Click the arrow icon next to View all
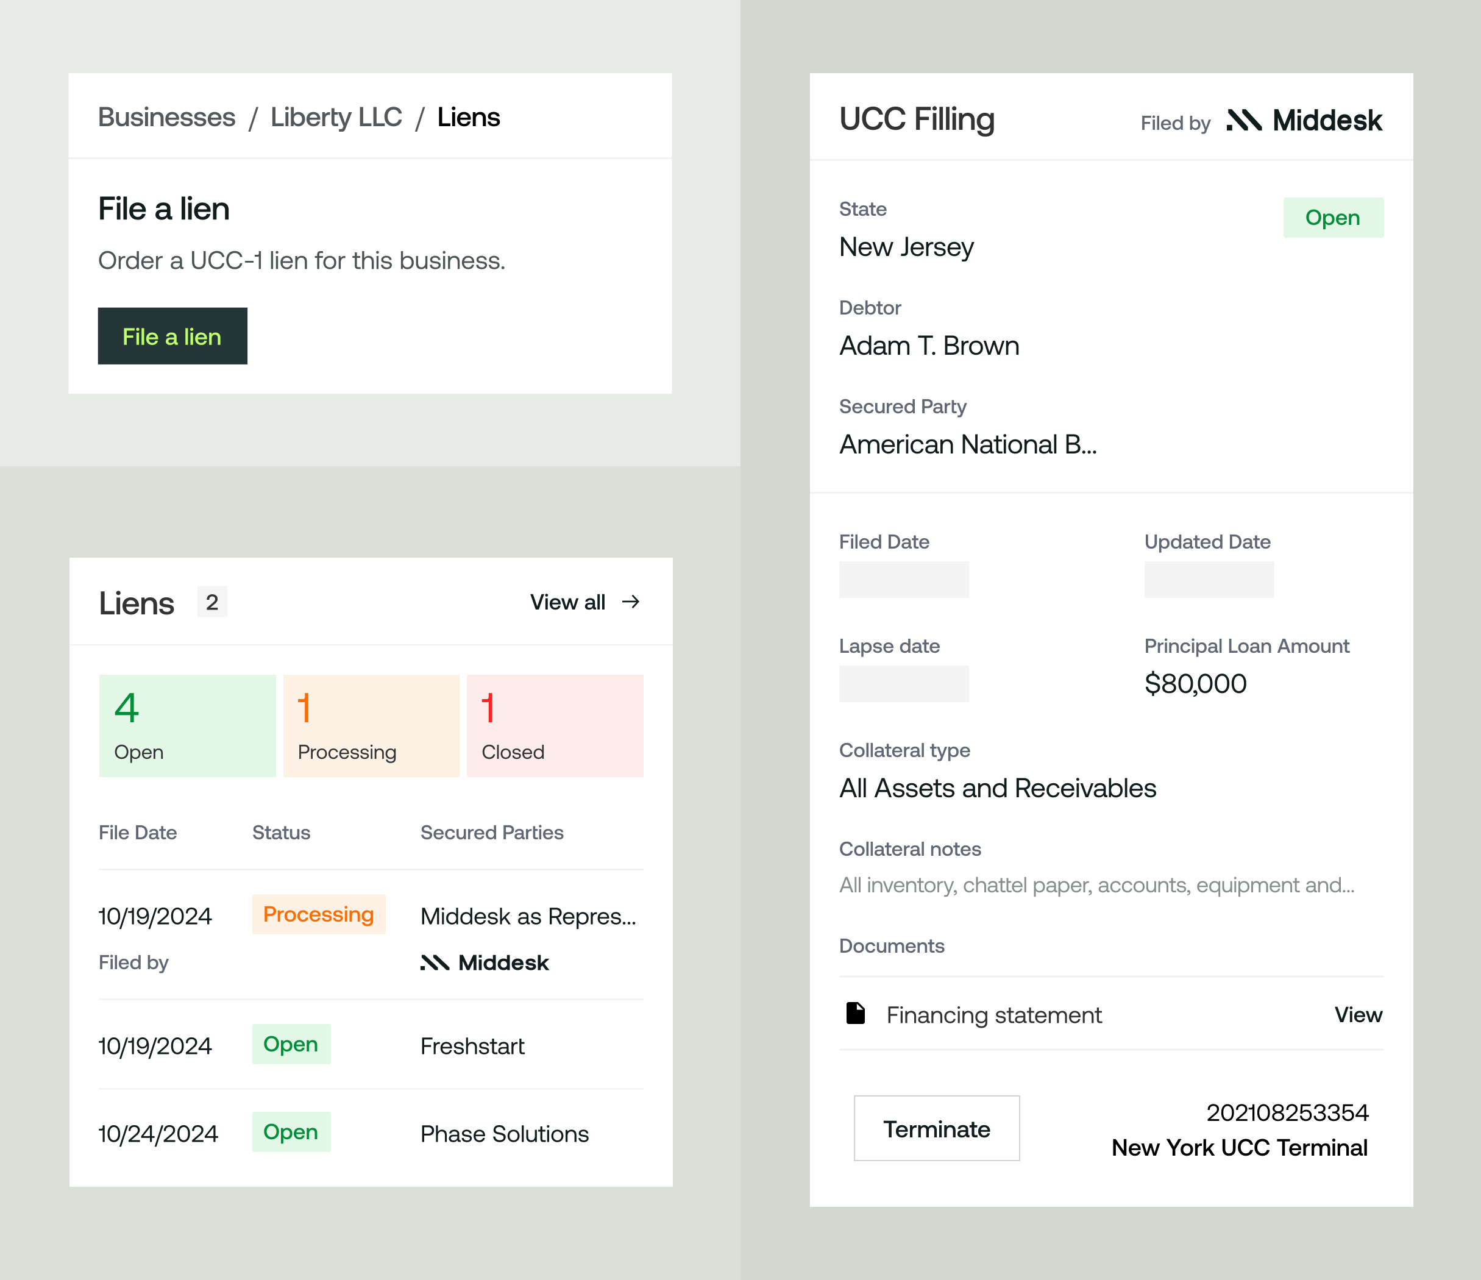The image size is (1481, 1280). pyautogui.click(x=632, y=602)
